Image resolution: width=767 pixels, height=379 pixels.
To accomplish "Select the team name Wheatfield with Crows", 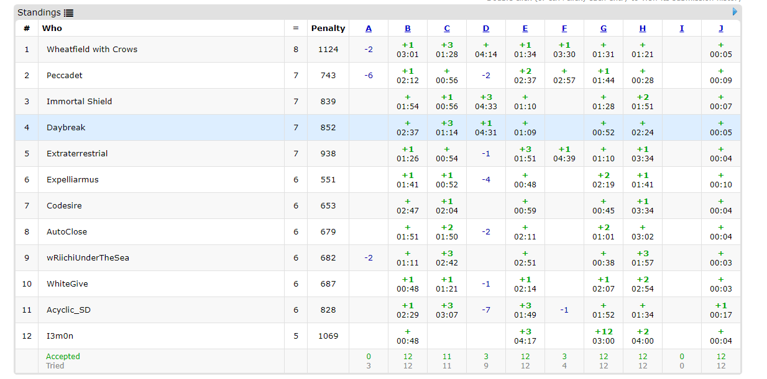I will [x=92, y=50].
